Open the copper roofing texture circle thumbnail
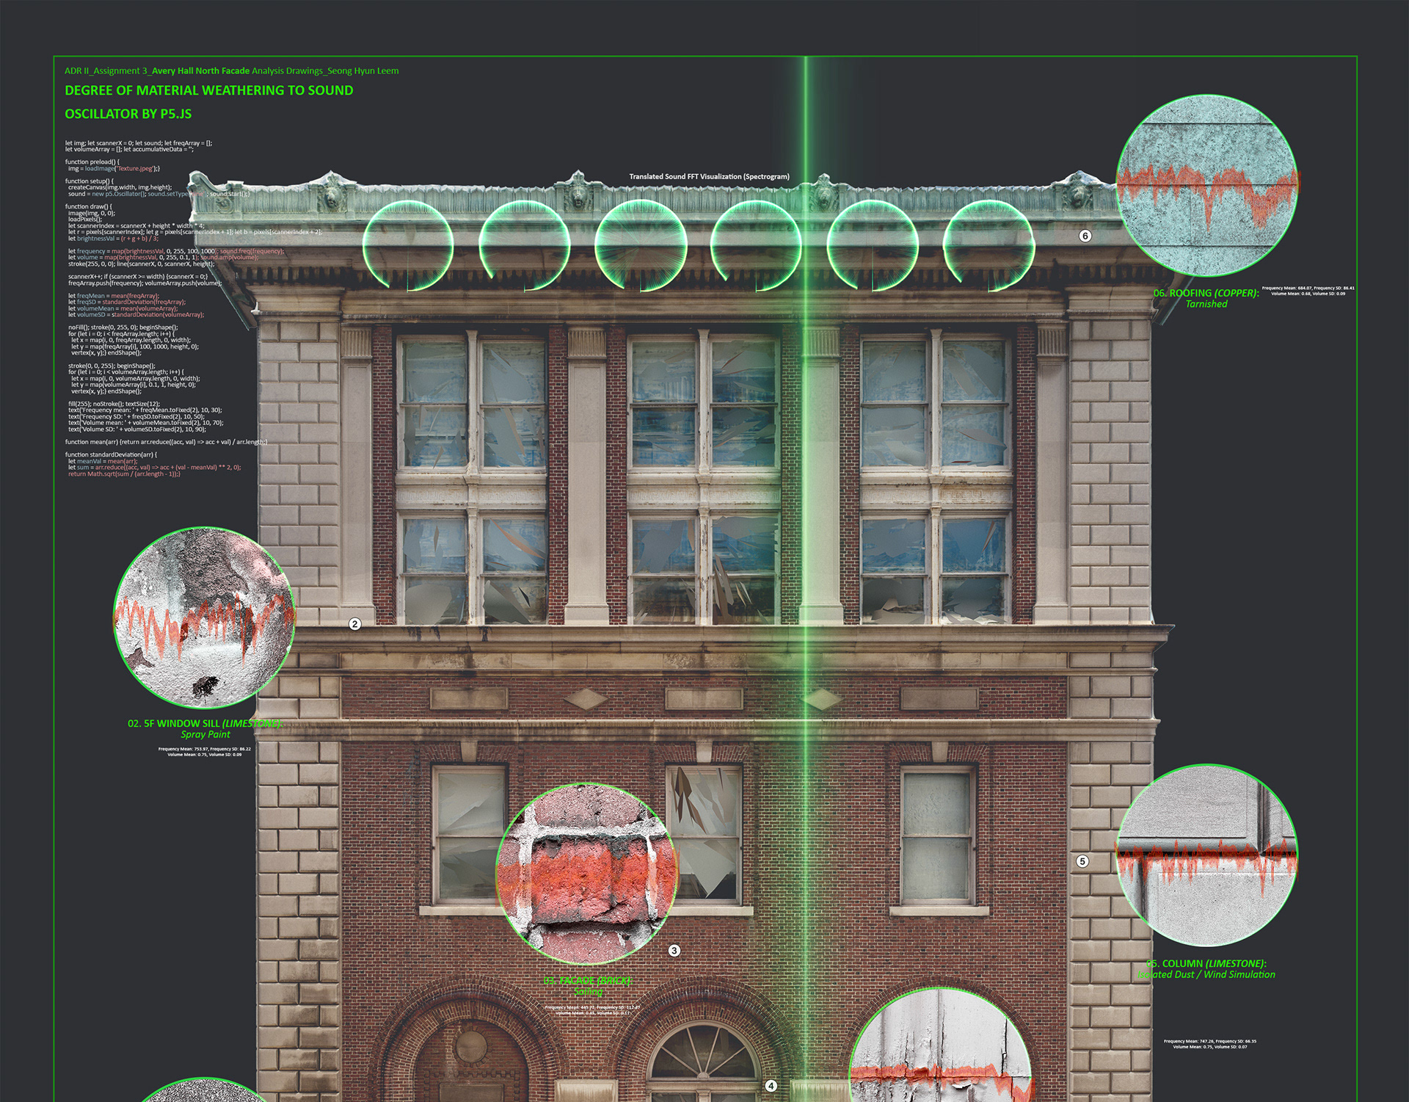 coord(1206,185)
